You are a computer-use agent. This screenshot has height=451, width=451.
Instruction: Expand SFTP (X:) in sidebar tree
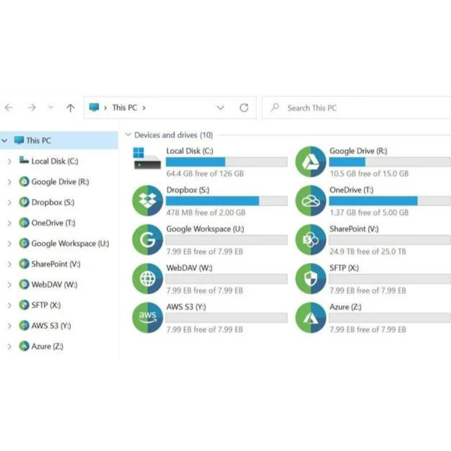click(10, 305)
